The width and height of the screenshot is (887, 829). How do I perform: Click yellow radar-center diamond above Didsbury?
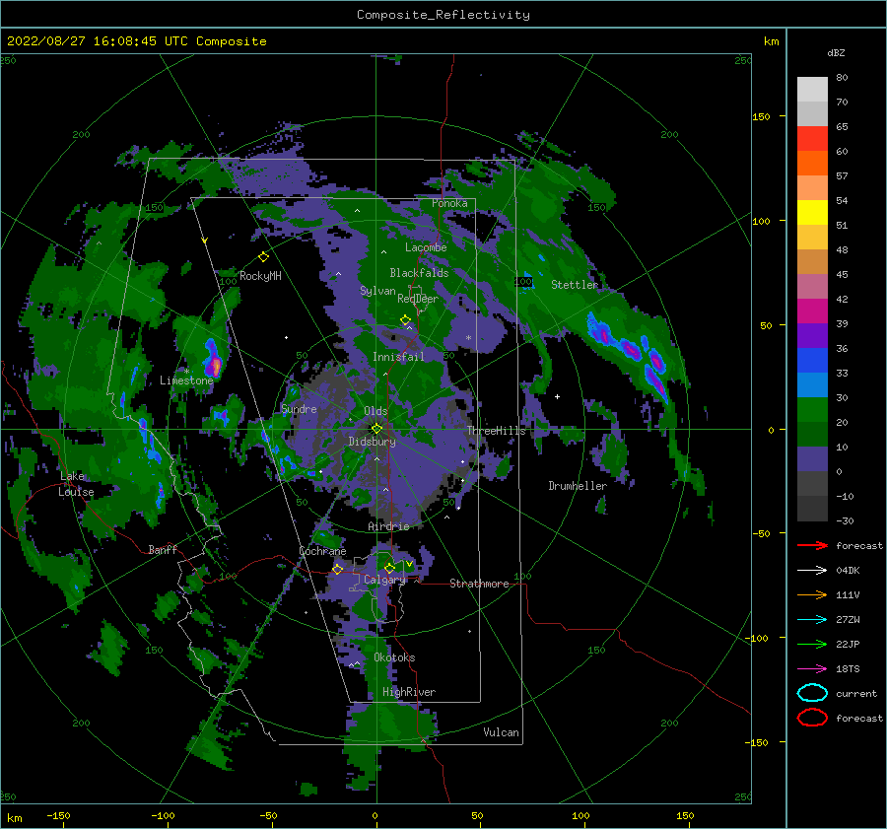click(376, 429)
